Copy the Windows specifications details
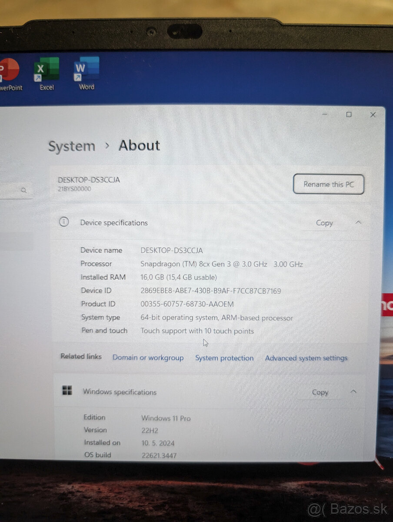Viewport: 393px width, 522px height. [320, 392]
